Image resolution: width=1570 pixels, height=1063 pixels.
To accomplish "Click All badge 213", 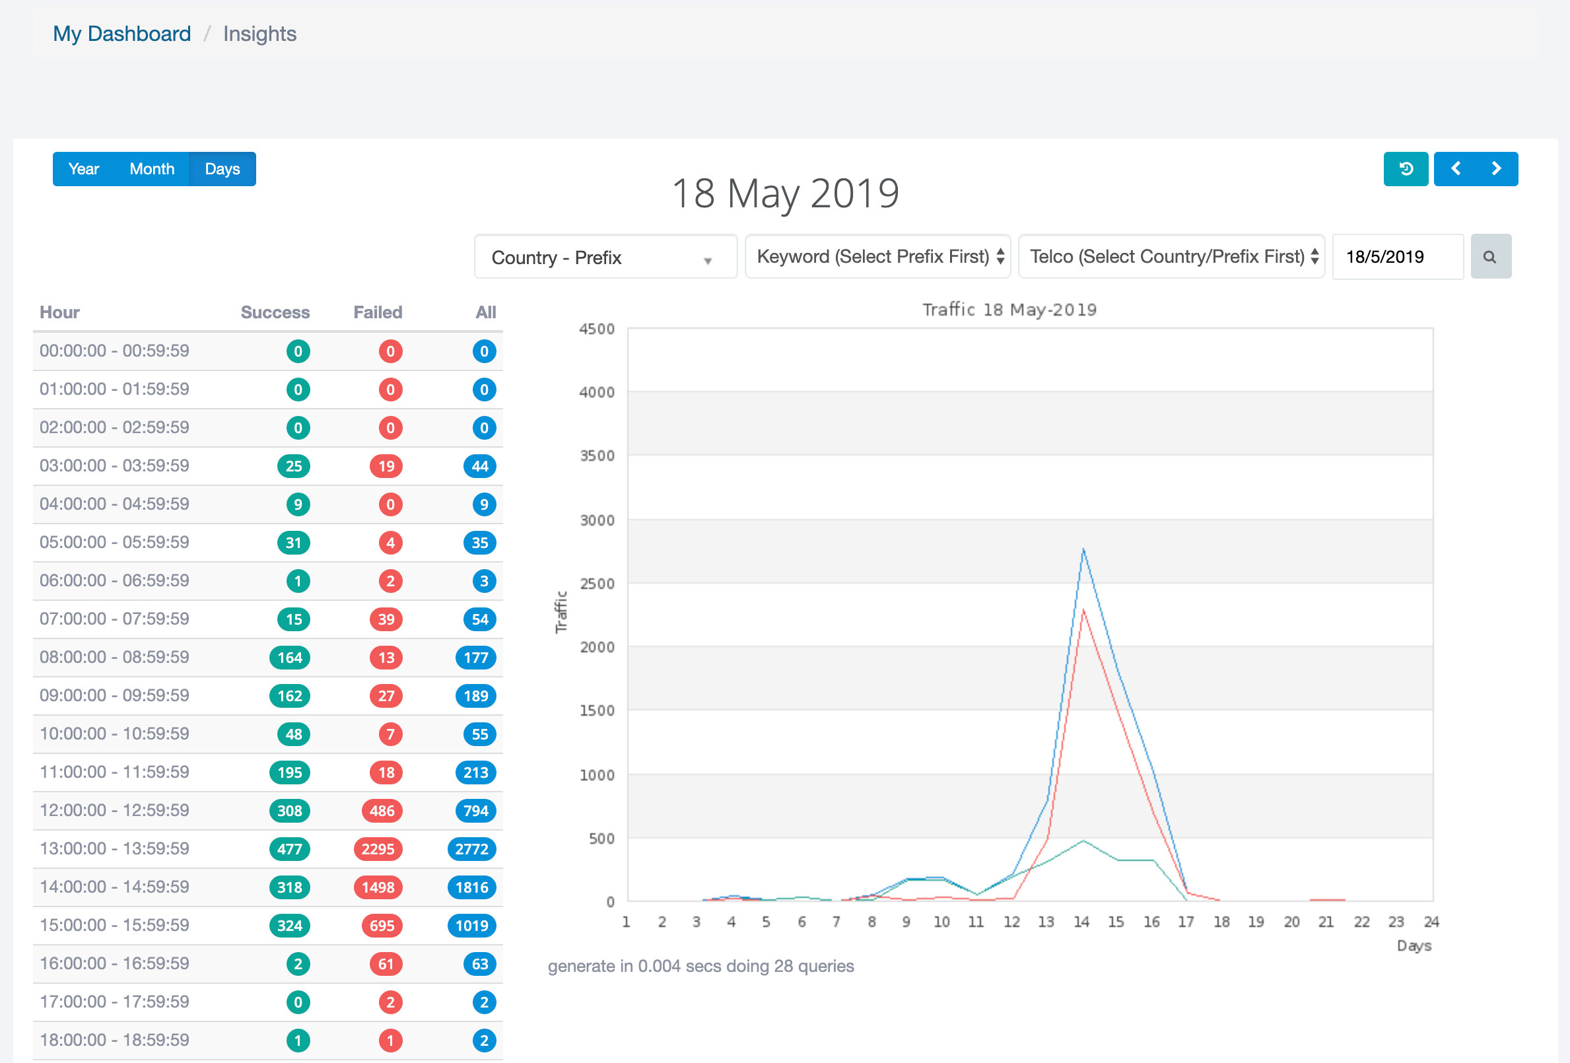I will point(475,772).
